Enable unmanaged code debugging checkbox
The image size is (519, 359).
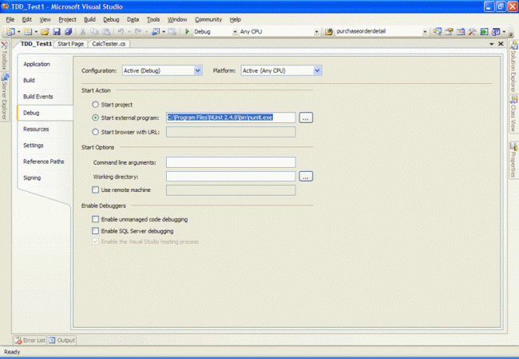pos(95,219)
